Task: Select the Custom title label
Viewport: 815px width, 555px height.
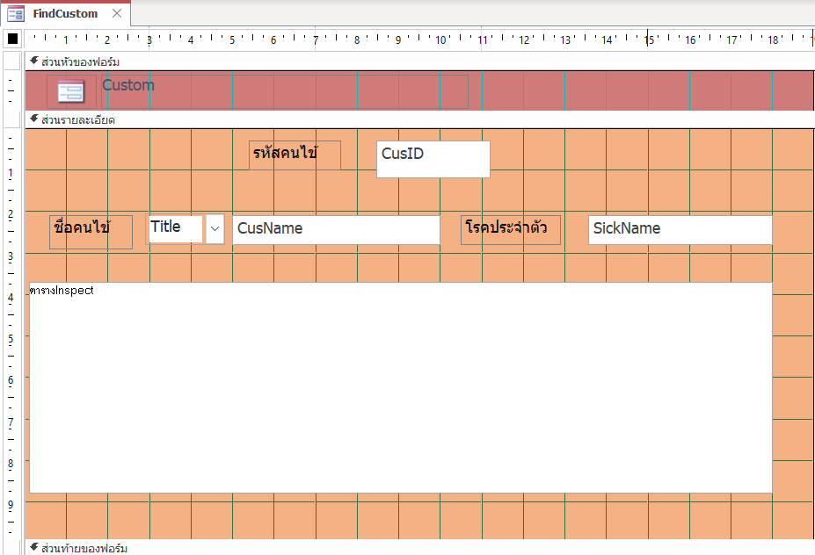Action: click(128, 85)
